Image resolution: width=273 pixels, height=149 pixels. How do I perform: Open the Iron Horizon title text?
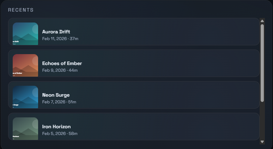pos(56,127)
